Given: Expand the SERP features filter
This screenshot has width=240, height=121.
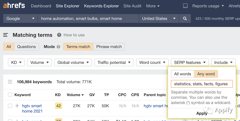Looking at the screenshot, I should tap(190, 62).
